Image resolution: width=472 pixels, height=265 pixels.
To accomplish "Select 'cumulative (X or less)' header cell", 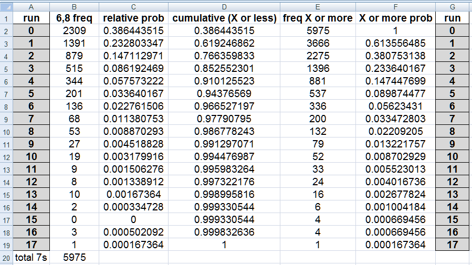I will pyautogui.click(x=224, y=18).
